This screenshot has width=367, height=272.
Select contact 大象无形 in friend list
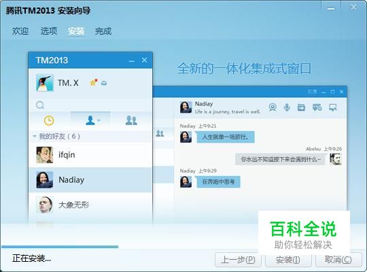pos(90,205)
